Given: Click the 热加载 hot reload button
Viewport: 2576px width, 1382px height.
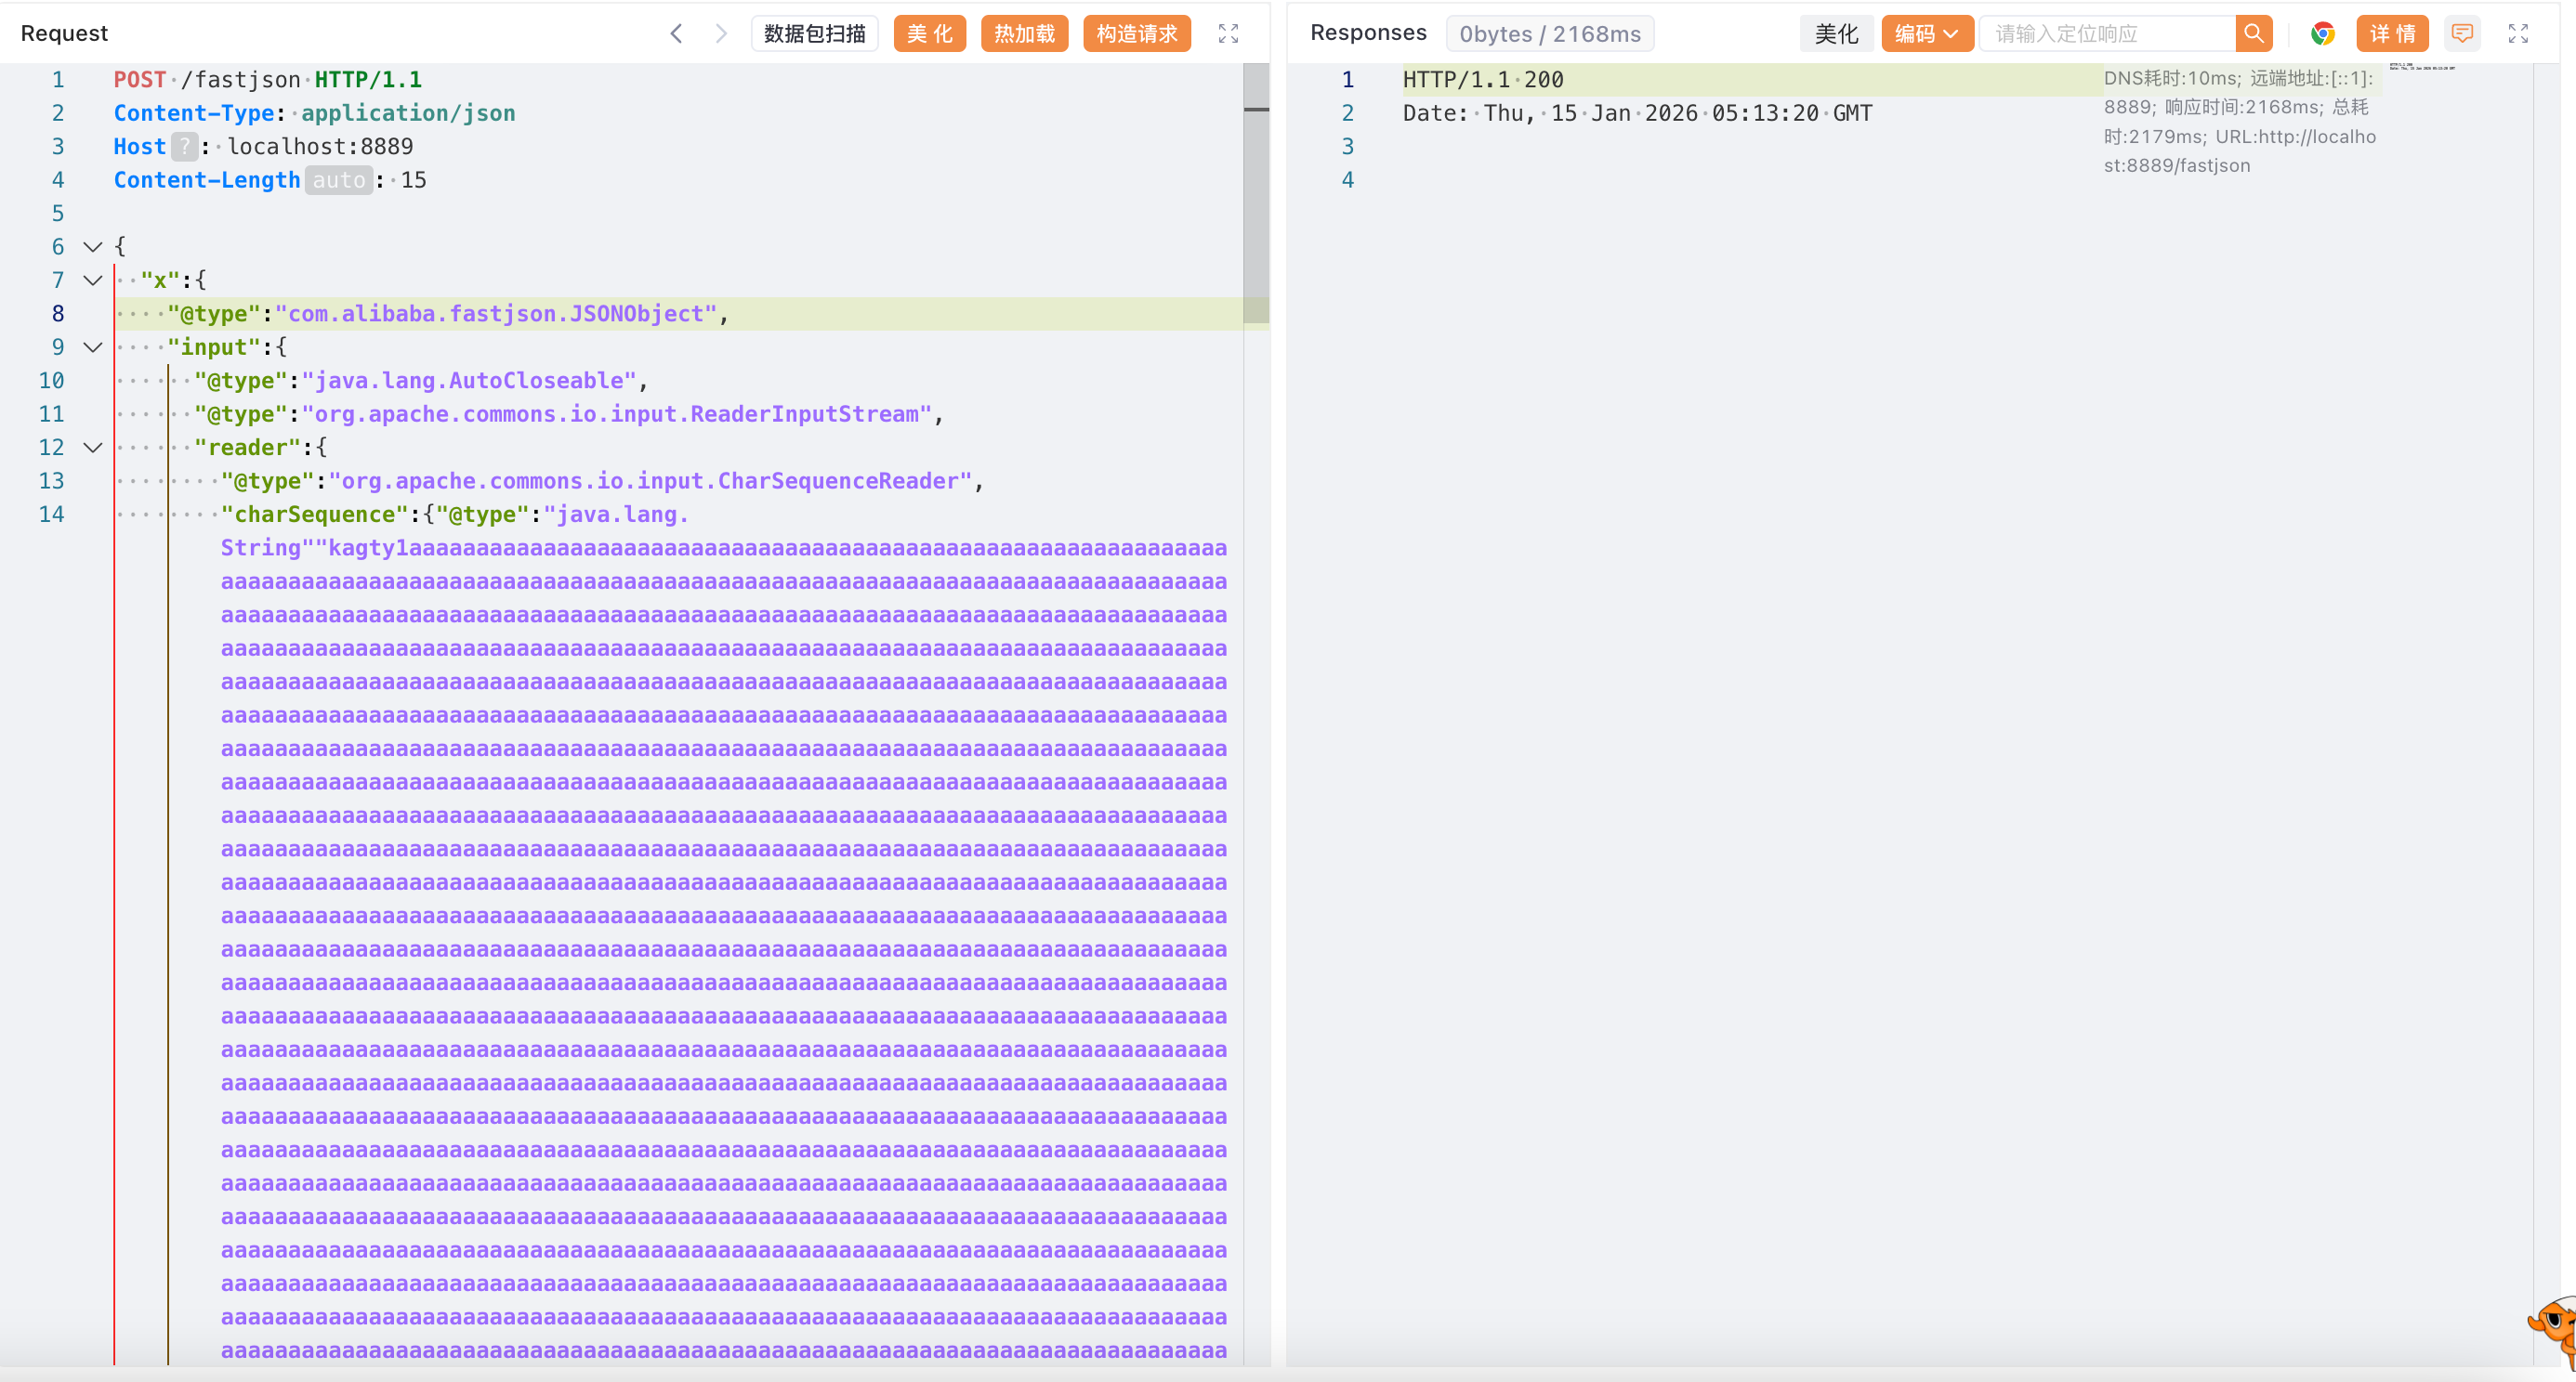Looking at the screenshot, I should tap(1024, 34).
